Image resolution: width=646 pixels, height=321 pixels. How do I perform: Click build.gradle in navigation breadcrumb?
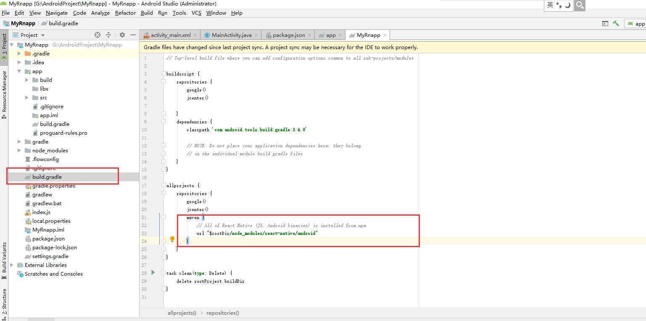click(x=59, y=23)
